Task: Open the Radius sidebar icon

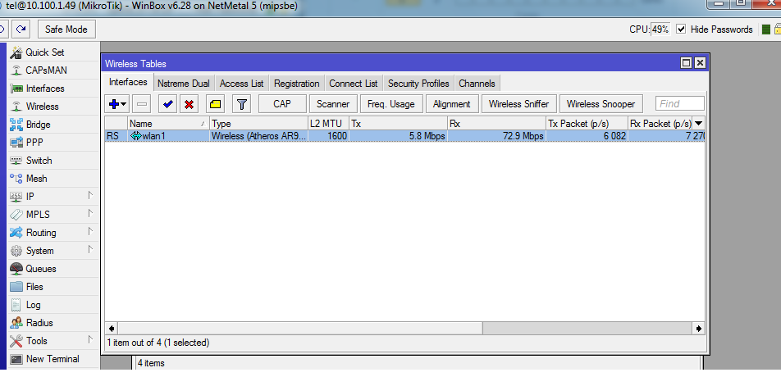Action: 16,323
